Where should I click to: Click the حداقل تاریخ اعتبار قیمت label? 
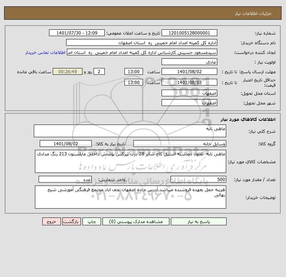pos(259,83)
